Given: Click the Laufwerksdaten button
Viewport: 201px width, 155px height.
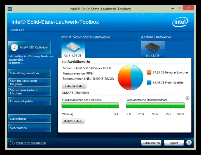Looking at the screenshot, I should pyautogui.click(x=74, y=86).
